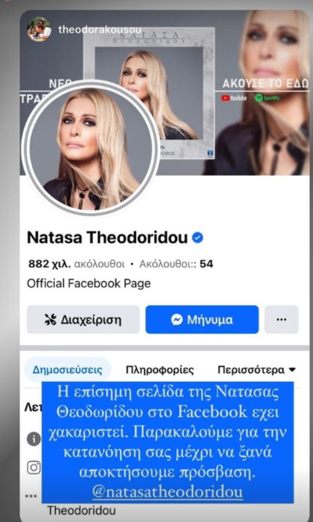Open the theodorakousou story avatar

39,29
